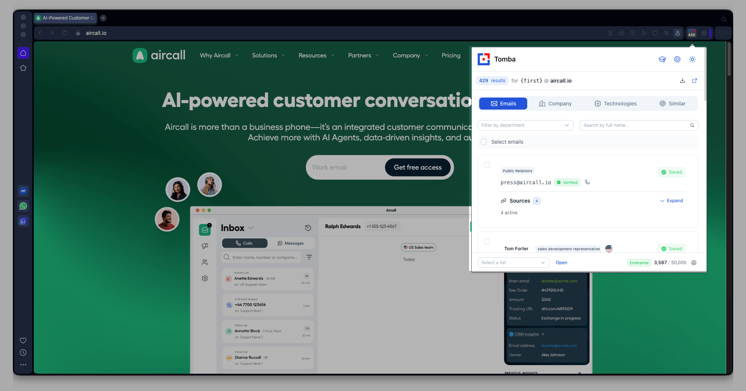Open the Select a list dropdown
Viewport: 746px width, 391px height.
513,263
